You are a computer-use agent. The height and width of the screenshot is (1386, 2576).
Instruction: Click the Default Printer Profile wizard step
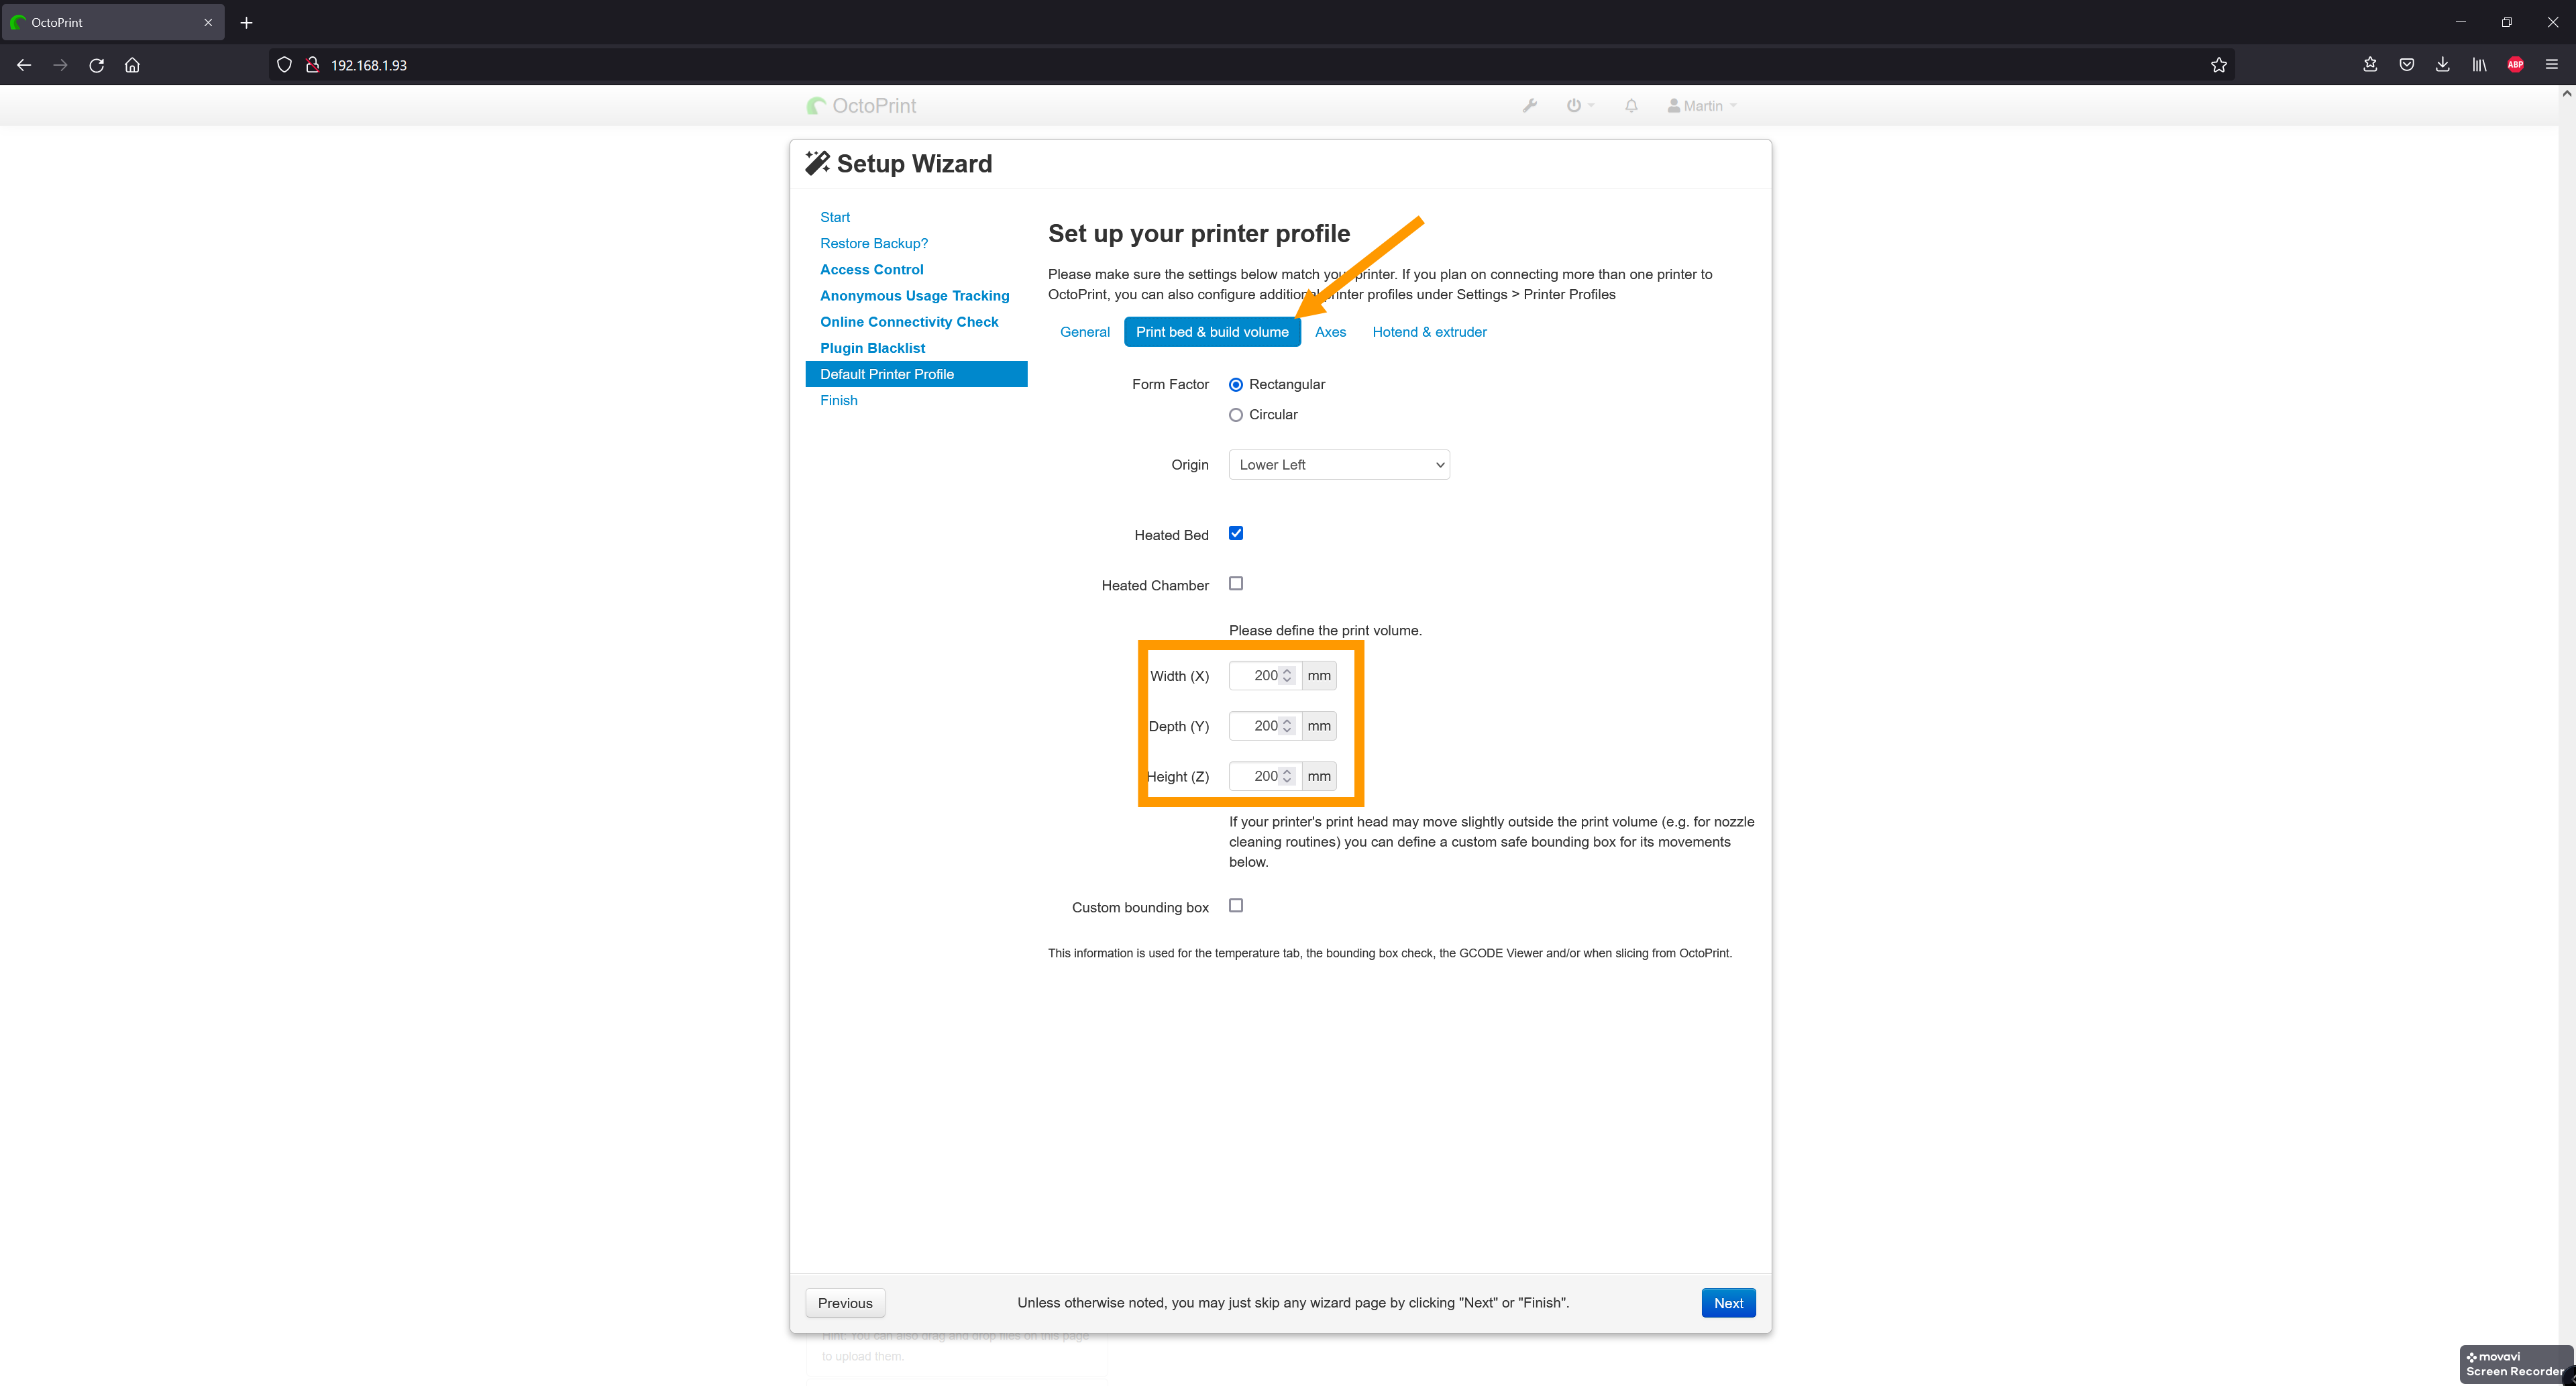coord(887,374)
